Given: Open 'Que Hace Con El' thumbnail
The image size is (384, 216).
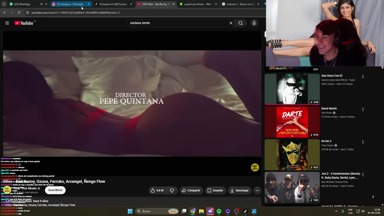Looking at the screenshot, I should (x=292, y=89).
